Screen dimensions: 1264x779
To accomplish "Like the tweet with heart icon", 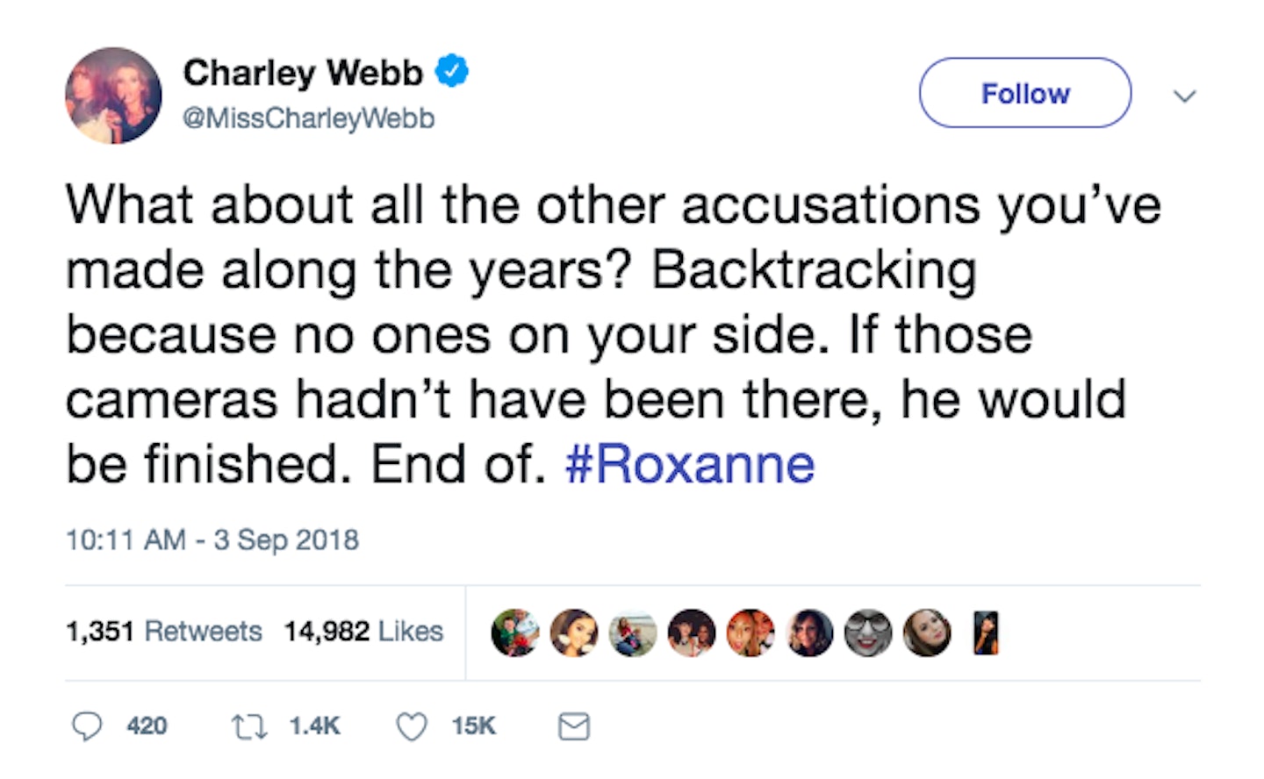I will (412, 726).
